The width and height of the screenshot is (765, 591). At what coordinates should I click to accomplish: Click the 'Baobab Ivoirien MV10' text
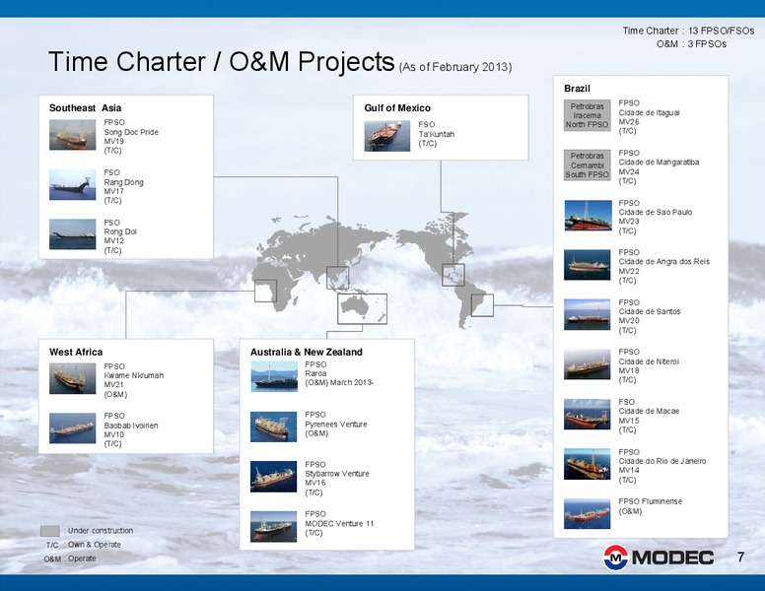131,429
